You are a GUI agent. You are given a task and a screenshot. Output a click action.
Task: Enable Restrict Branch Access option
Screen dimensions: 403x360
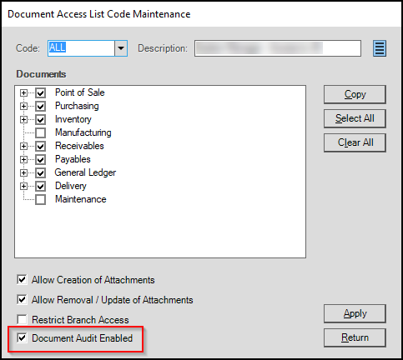click(22, 319)
